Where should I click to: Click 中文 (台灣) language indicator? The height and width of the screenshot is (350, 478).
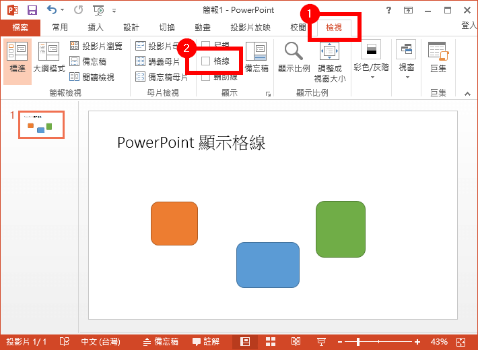pos(100,341)
